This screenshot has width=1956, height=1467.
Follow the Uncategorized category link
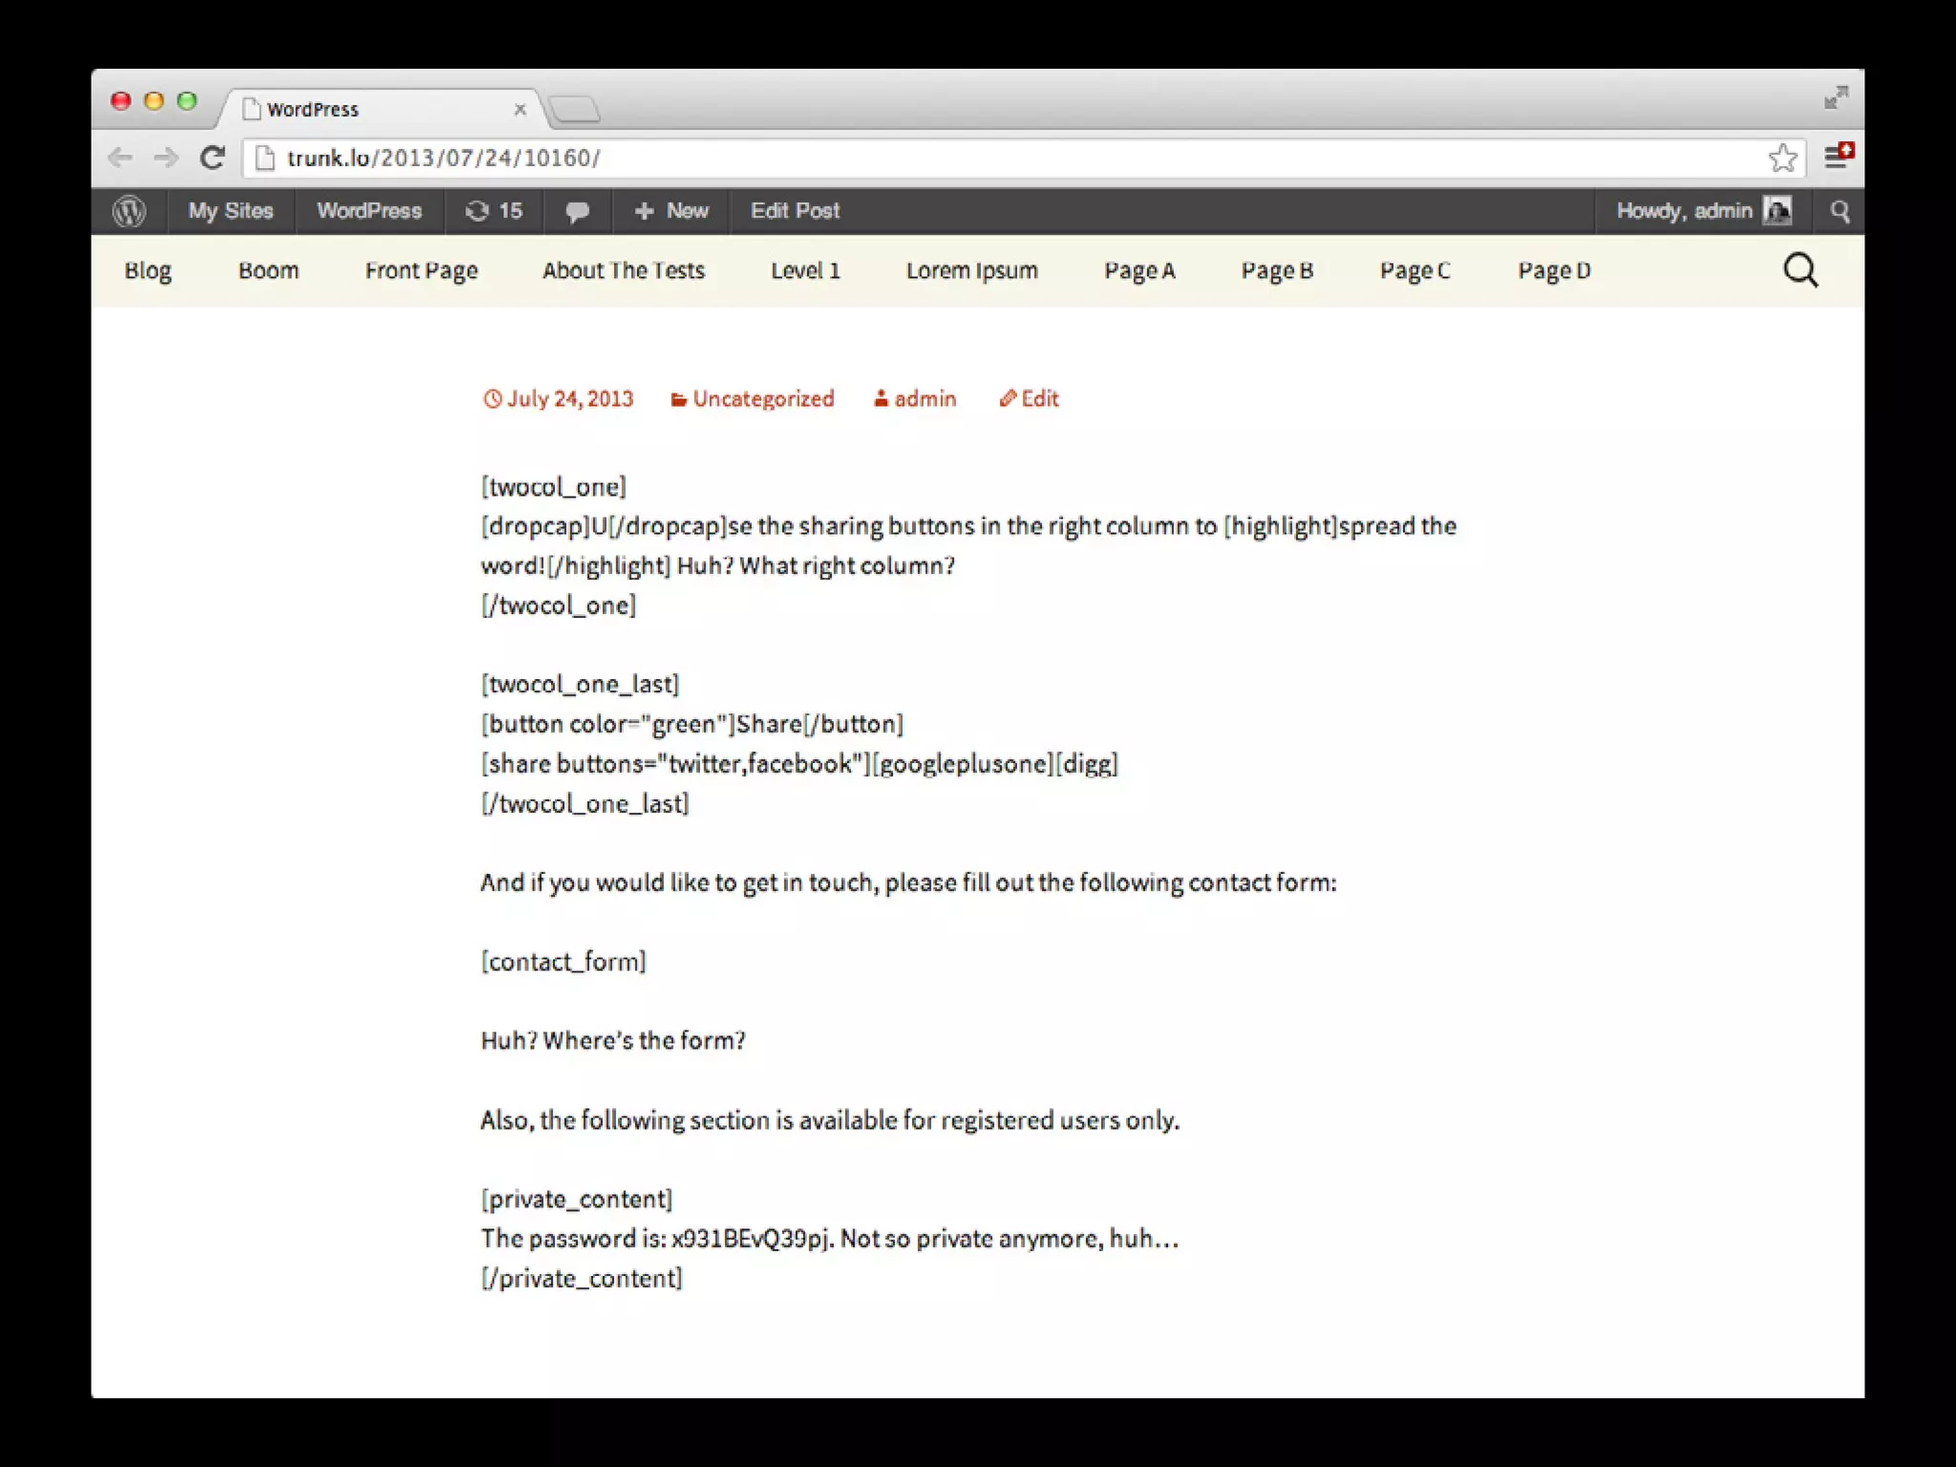point(762,399)
